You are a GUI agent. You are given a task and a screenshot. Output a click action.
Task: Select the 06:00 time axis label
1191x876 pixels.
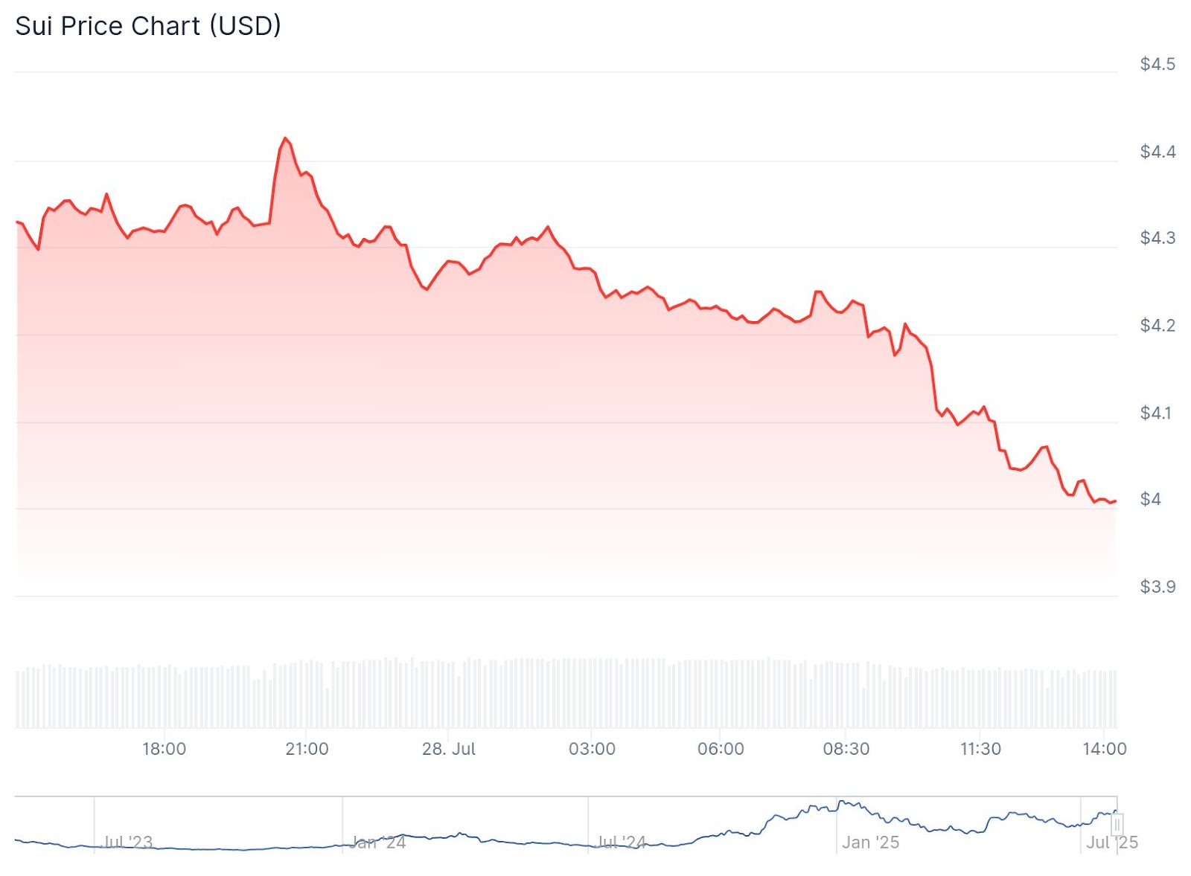[721, 749]
